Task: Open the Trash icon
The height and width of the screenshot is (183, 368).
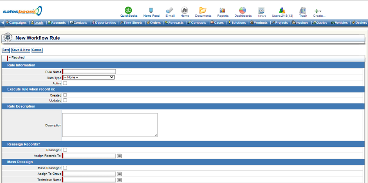Action: pyautogui.click(x=303, y=10)
